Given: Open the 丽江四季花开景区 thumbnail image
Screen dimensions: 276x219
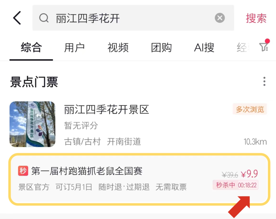Looking at the screenshot, I should 32,124.
